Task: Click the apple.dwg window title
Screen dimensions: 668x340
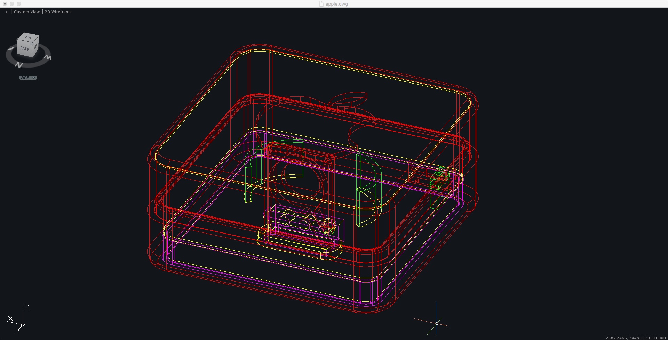Action: coord(336,4)
